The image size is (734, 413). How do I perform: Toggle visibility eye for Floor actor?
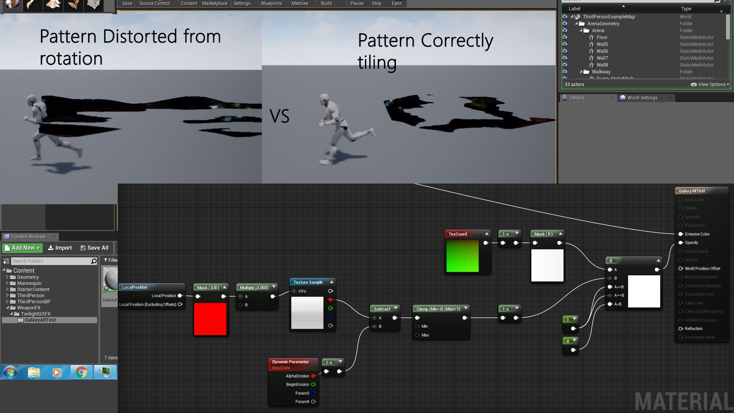pyautogui.click(x=565, y=37)
